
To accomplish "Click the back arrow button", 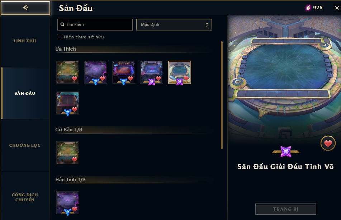I will pos(25,8).
